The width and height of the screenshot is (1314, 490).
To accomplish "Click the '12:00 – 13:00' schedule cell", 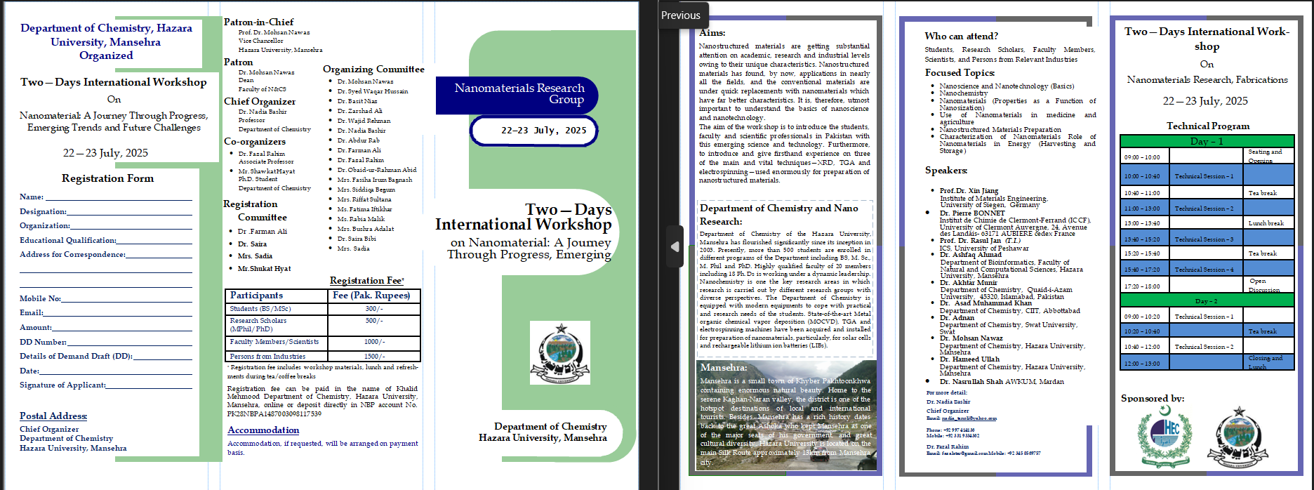I will (1145, 364).
